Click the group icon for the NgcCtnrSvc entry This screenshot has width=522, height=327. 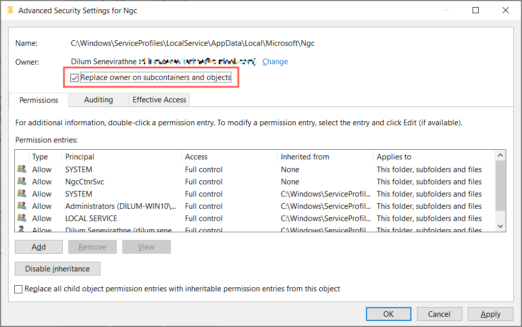(x=21, y=182)
